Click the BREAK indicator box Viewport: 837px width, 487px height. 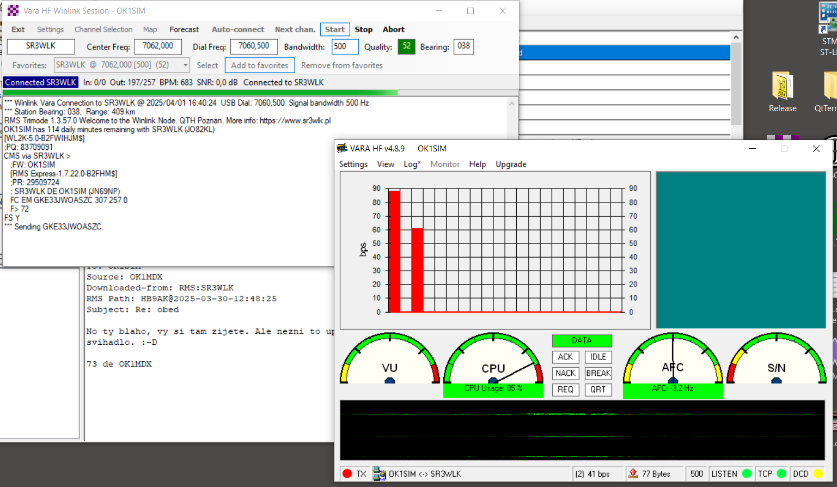tap(598, 373)
